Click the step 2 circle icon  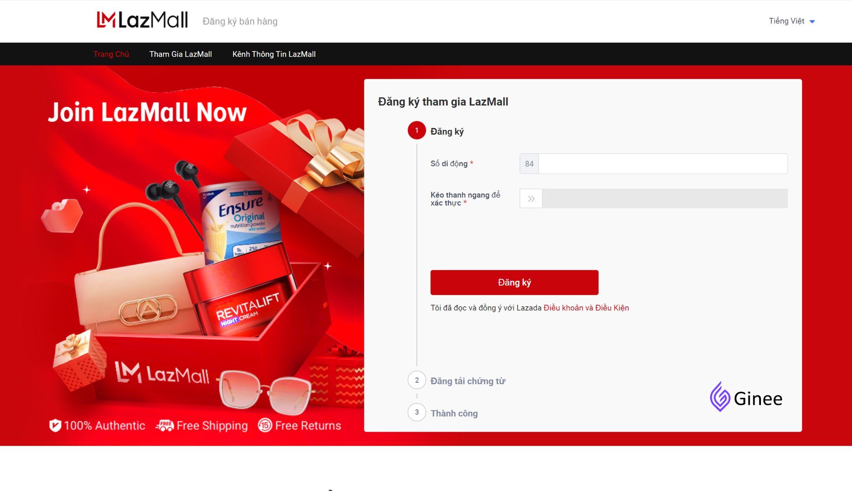tap(416, 380)
